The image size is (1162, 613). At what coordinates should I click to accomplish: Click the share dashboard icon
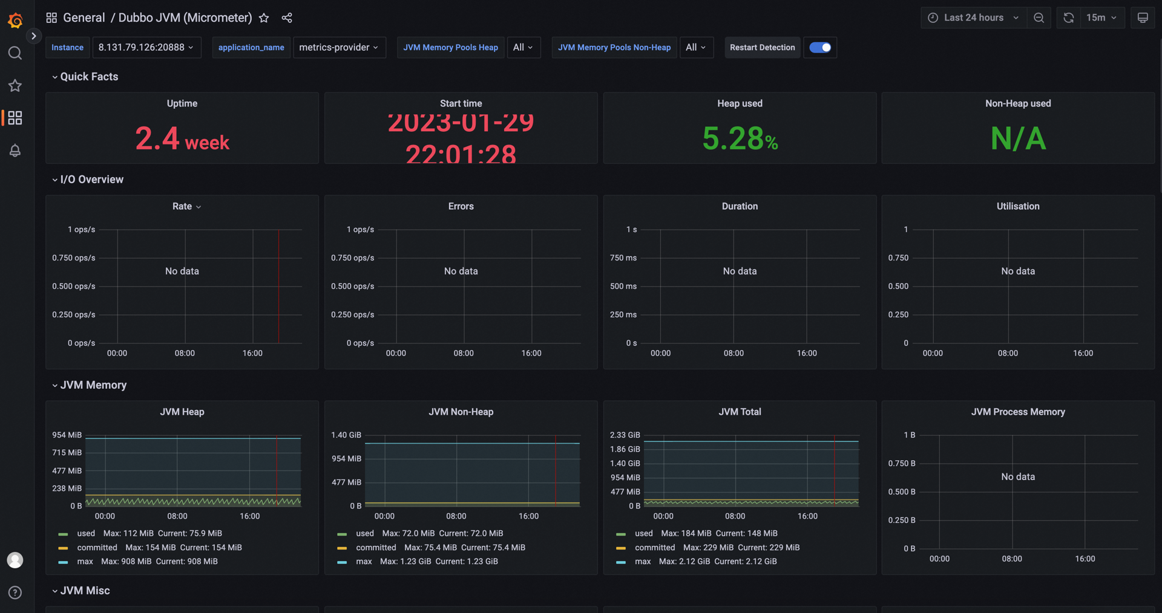pyautogui.click(x=287, y=18)
